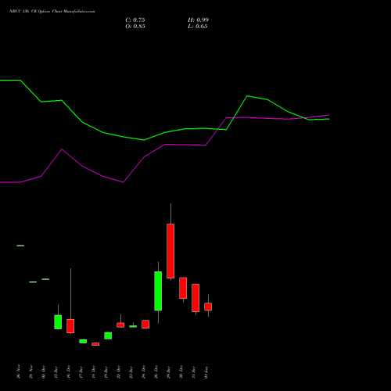Viewport: 391px width, 391px height.
Task: Click the tall green candle above 26 Dec
Action: pos(158,291)
